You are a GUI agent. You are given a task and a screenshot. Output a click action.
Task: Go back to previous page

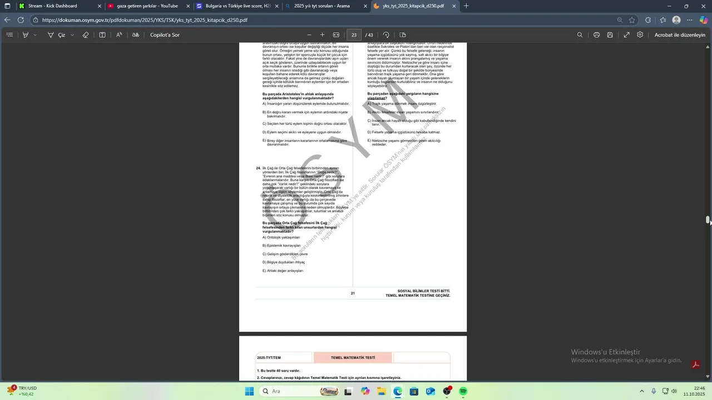pos(8,20)
